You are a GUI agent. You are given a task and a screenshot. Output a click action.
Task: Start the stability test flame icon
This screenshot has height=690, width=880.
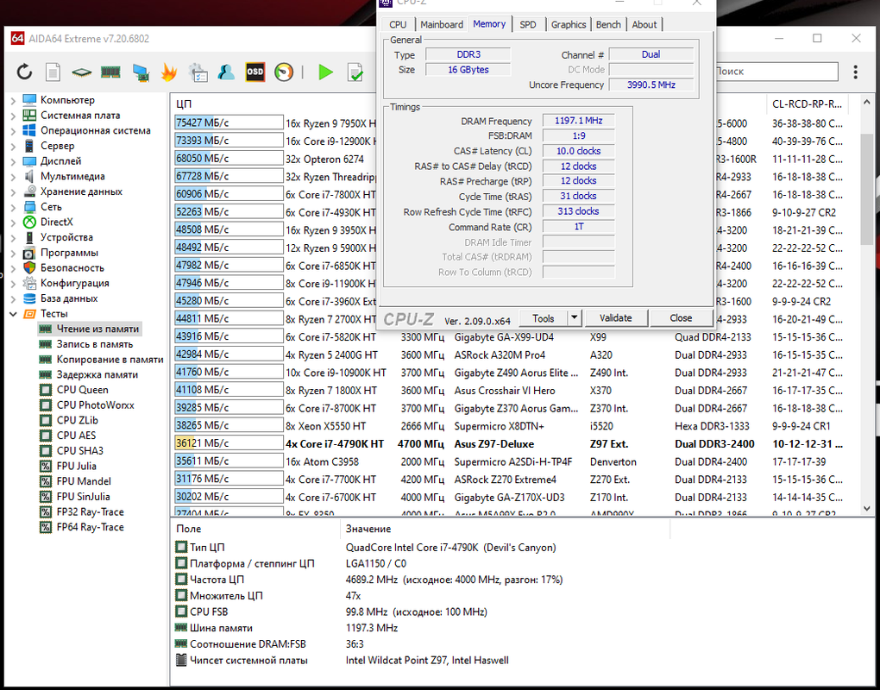pos(169,72)
